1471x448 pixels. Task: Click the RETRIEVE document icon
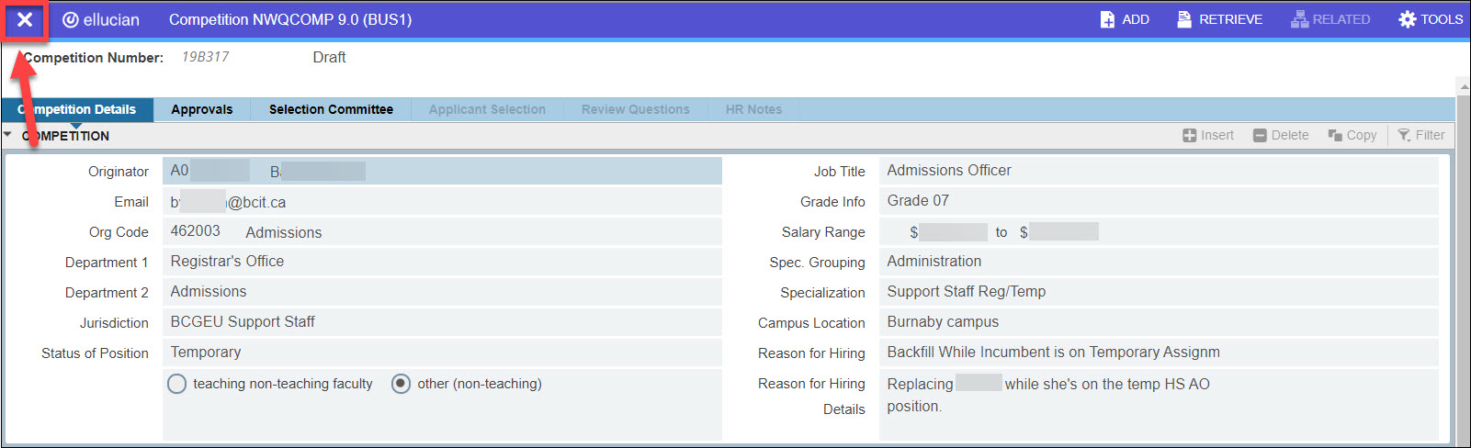[x=1184, y=19]
